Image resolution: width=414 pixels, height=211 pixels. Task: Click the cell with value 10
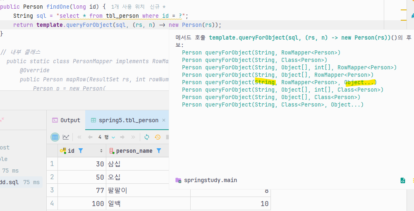pyautogui.click(x=230, y=203)
